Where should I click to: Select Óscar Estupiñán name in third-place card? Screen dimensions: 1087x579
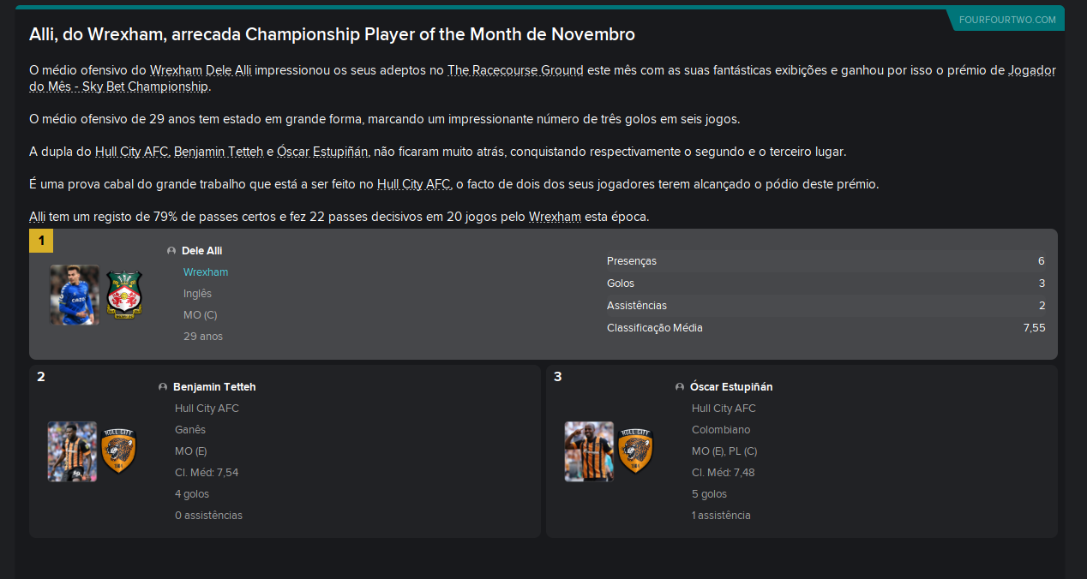[731, 387]
